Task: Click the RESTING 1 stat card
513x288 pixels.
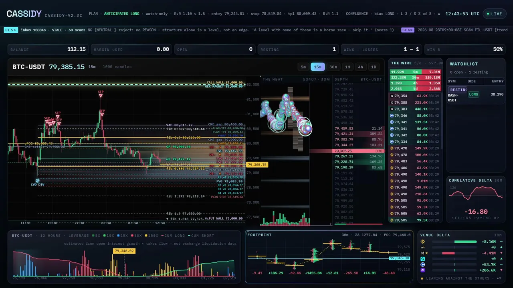Action: tap(298, 49)
